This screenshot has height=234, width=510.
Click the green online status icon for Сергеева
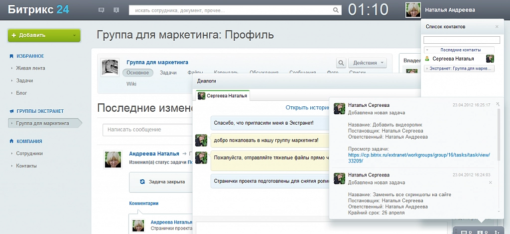click(x=427, y=59)
